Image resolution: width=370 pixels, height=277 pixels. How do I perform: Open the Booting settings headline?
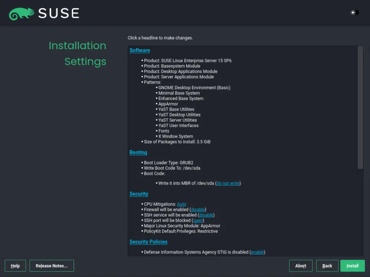coord(138,152)
